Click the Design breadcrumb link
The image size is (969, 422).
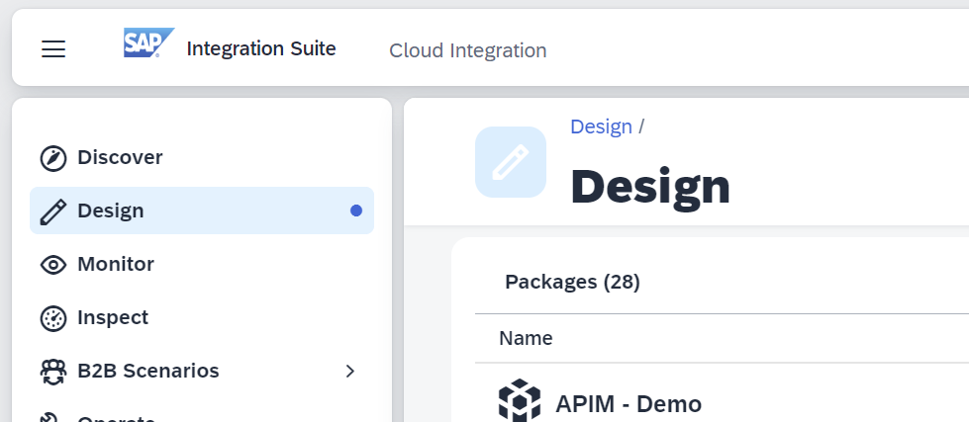point(601,127)
